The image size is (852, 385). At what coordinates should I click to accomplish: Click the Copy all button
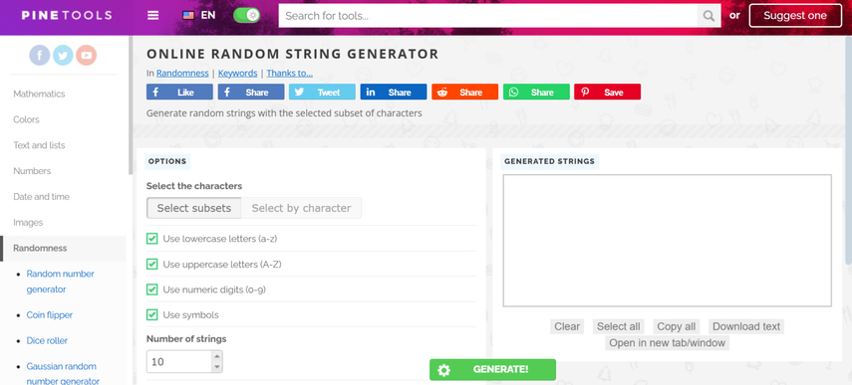pyautogui.click(x=676, y=326)
